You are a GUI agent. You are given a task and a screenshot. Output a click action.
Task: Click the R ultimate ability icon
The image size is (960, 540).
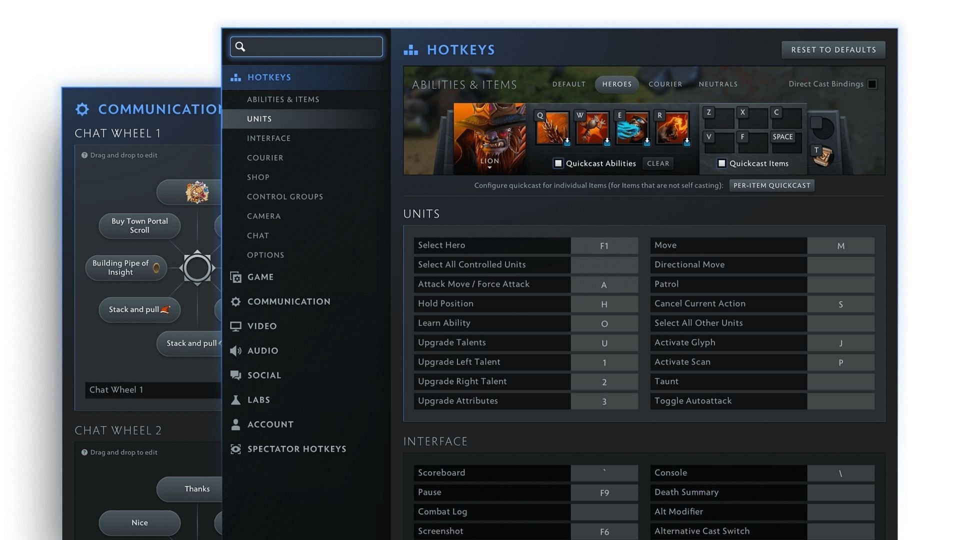pos(672,128)
